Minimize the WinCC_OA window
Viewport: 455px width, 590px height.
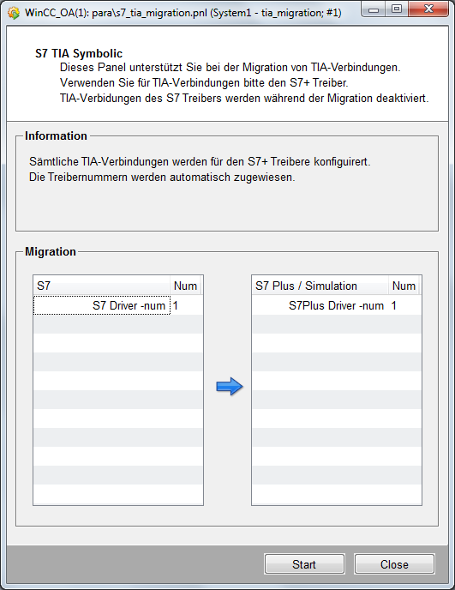(374, 9)
